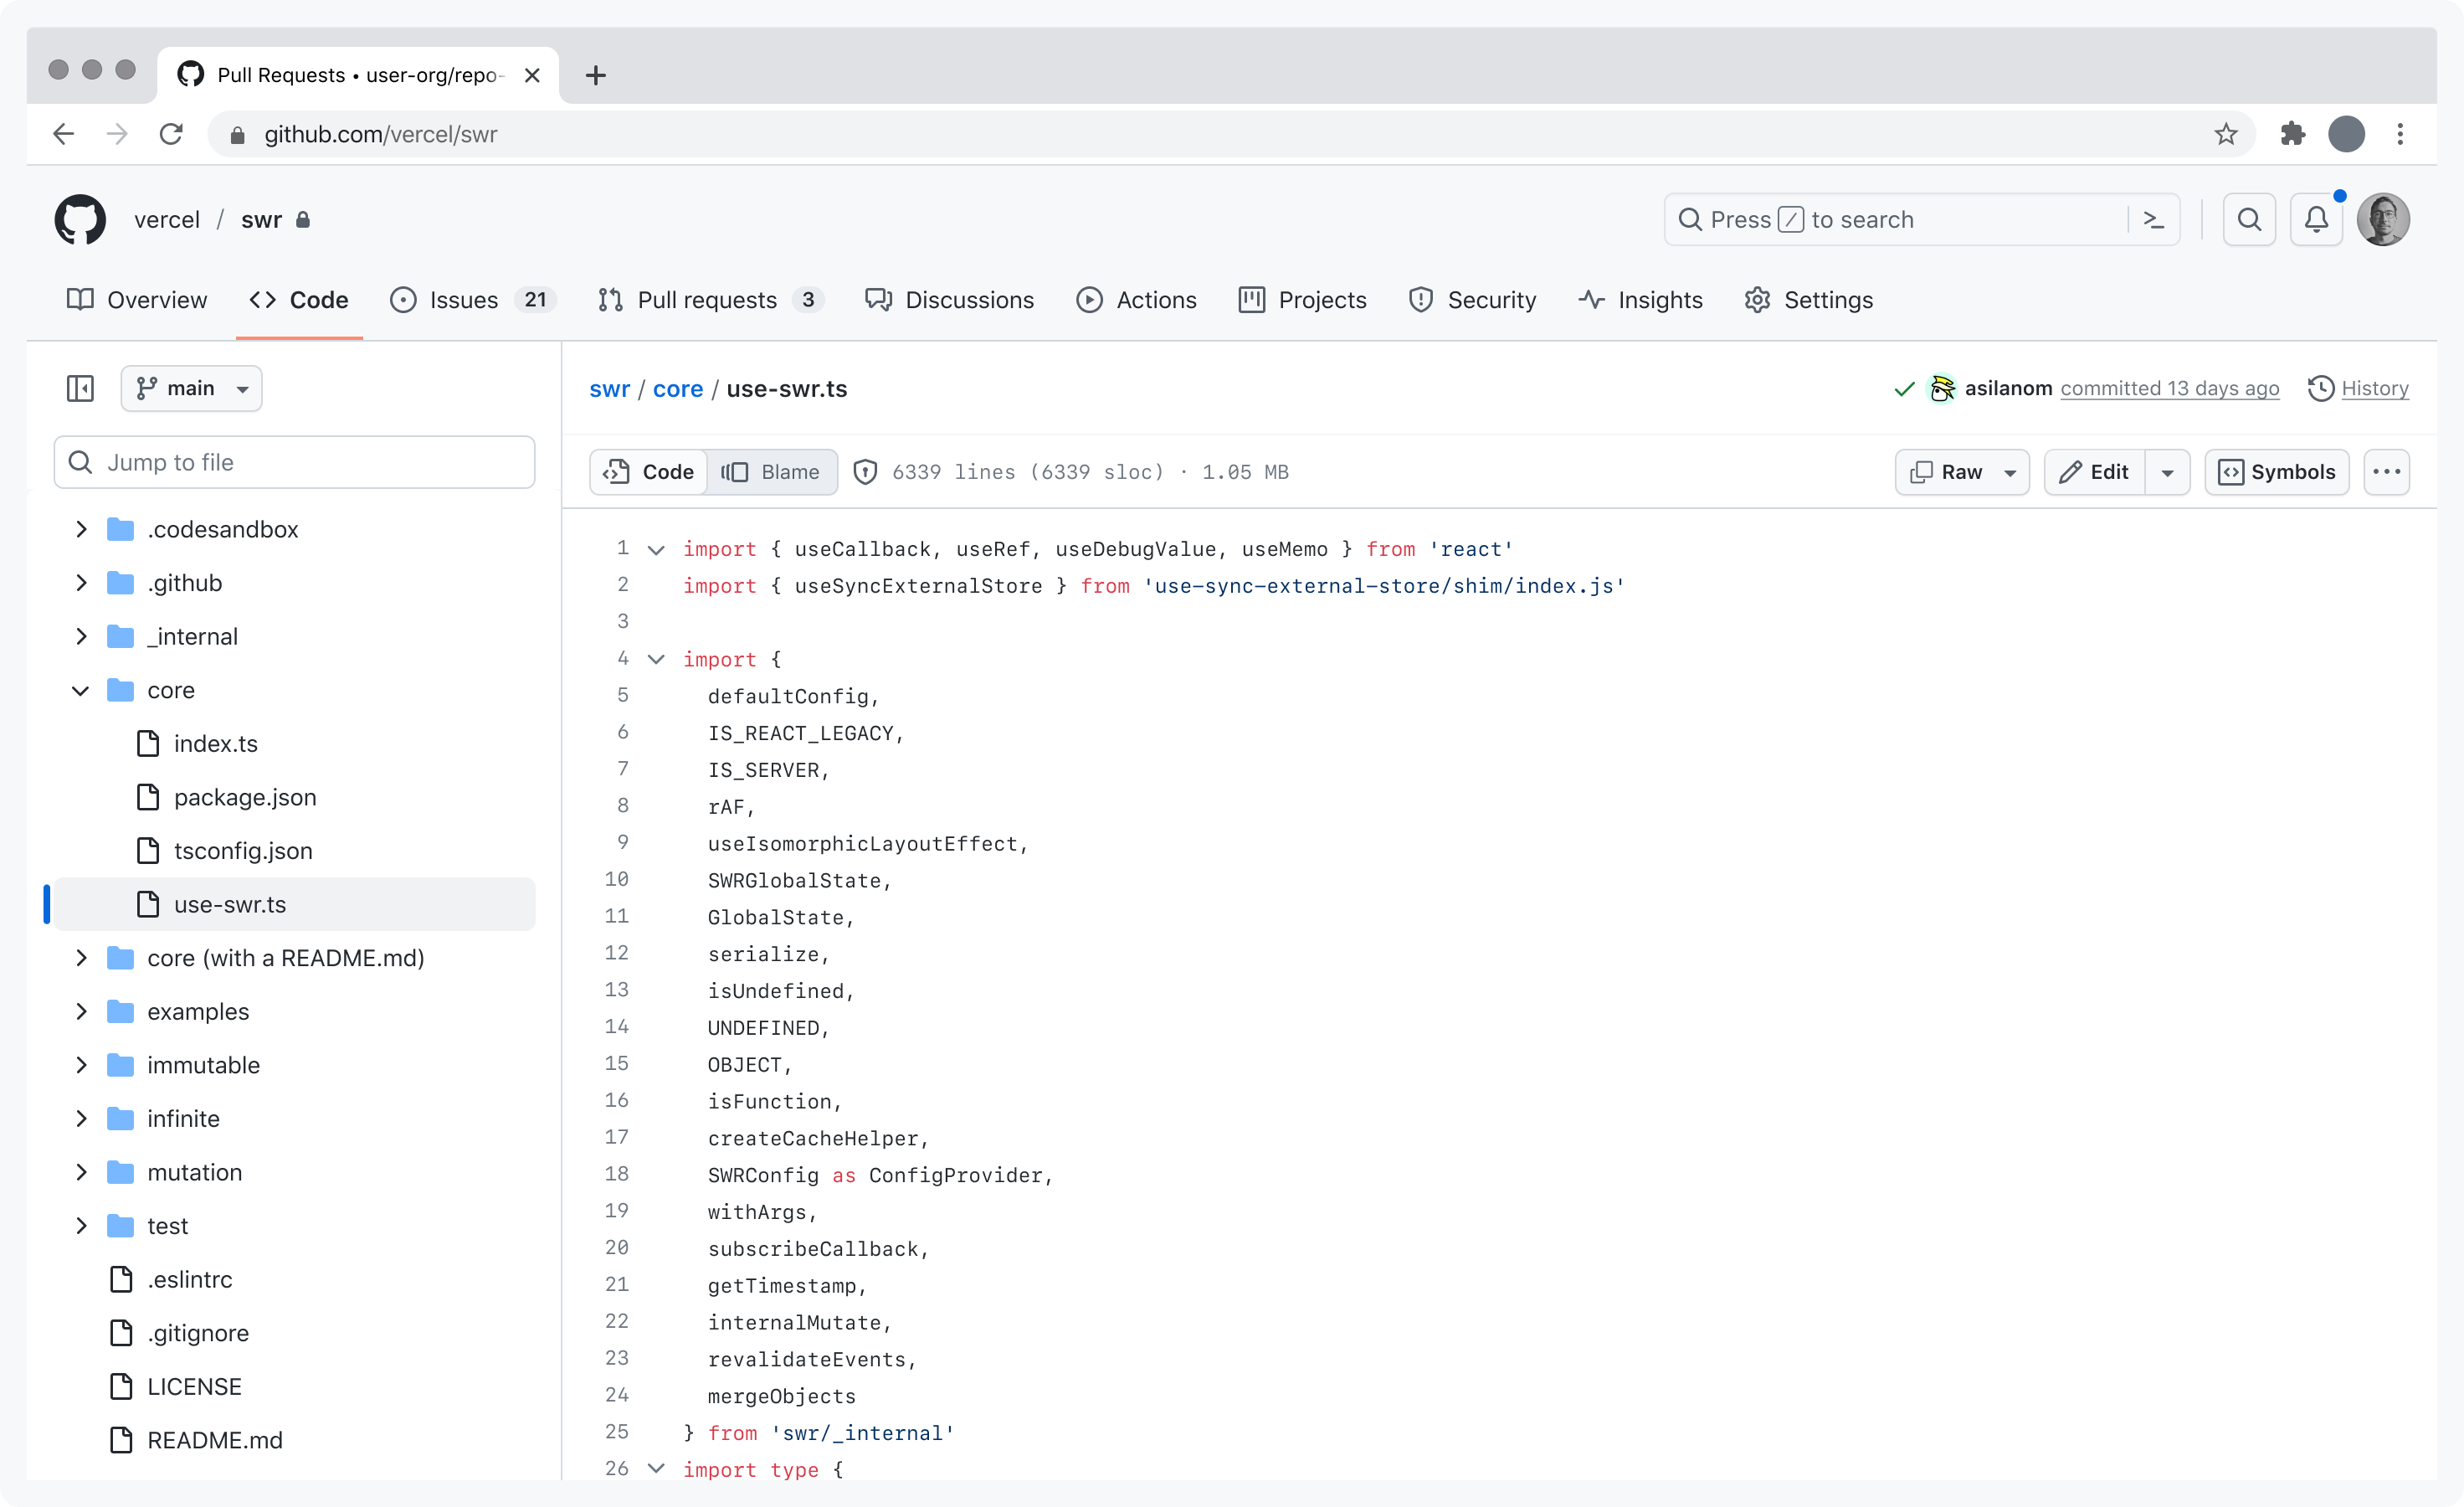Click the Raw copy button

1945,472
